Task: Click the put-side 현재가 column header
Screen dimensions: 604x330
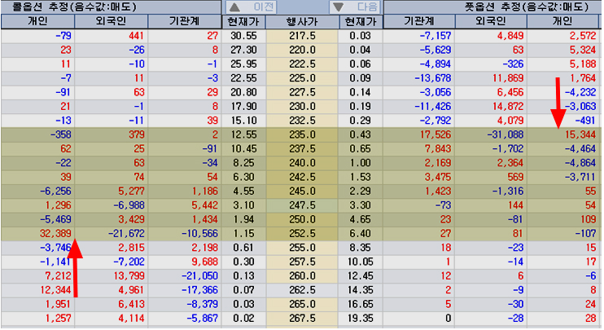Action: (361, 21)
